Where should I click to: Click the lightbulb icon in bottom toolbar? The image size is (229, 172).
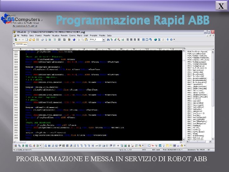pyautogui.click(x=163, y=146)
